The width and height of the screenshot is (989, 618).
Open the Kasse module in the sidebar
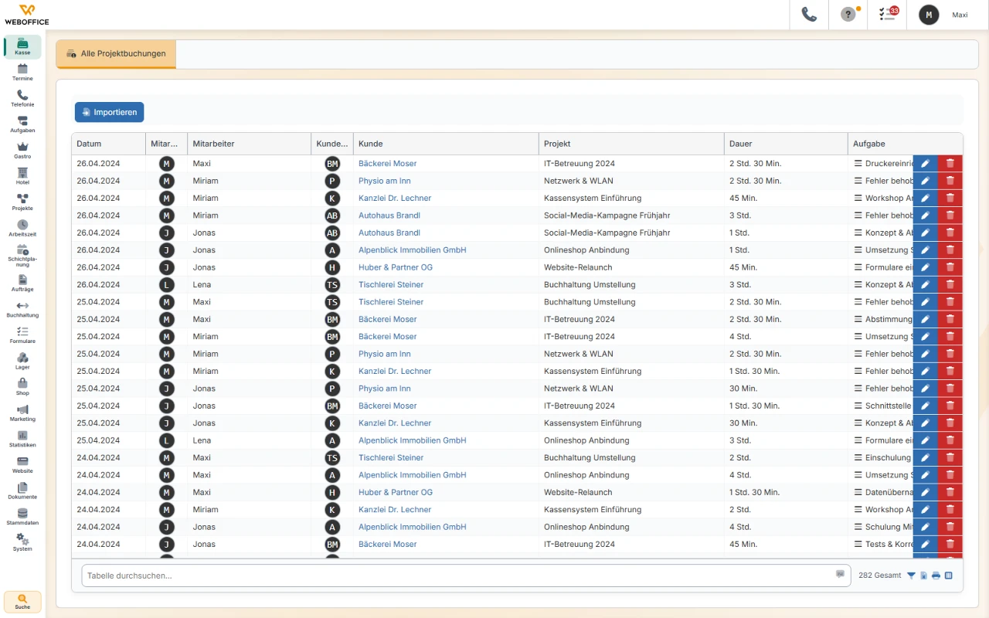[22, 47]
